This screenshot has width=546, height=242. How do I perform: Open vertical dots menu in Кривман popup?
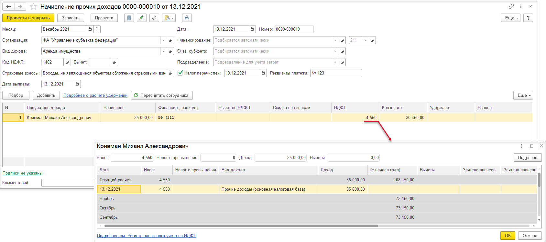(521, 146)
